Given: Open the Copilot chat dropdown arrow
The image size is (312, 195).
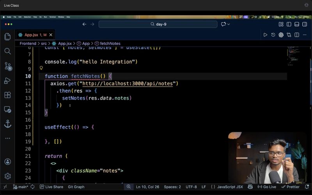Looking at the screenshot, I should pos(229,24).
